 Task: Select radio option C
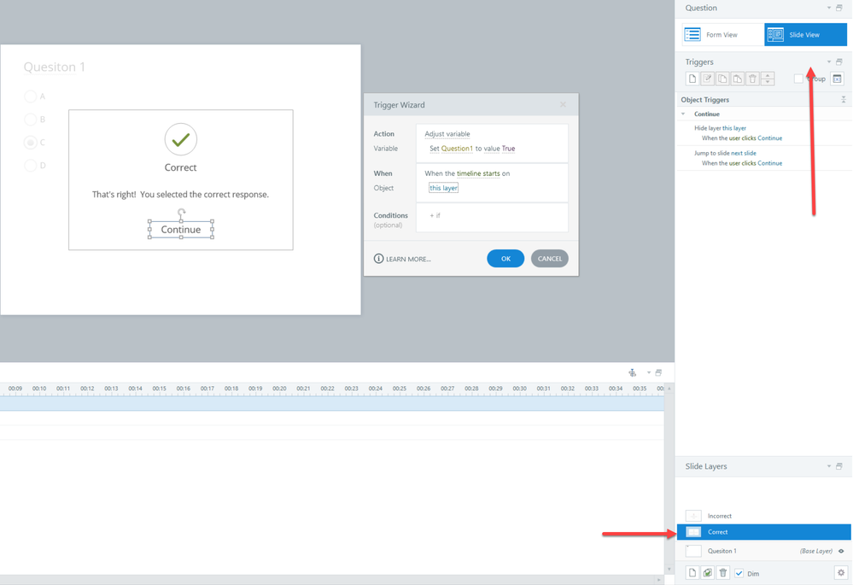[x=31, y=143]
